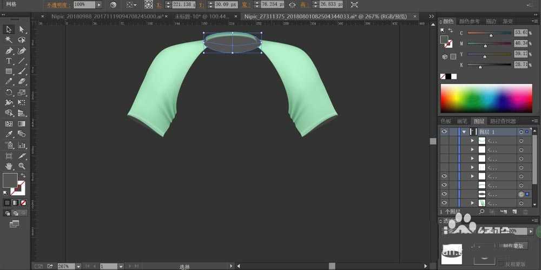The image size is (541, 270).
Task: Click the Magic Wand tool
Action: pyautogui.click(x=9, y=39)
